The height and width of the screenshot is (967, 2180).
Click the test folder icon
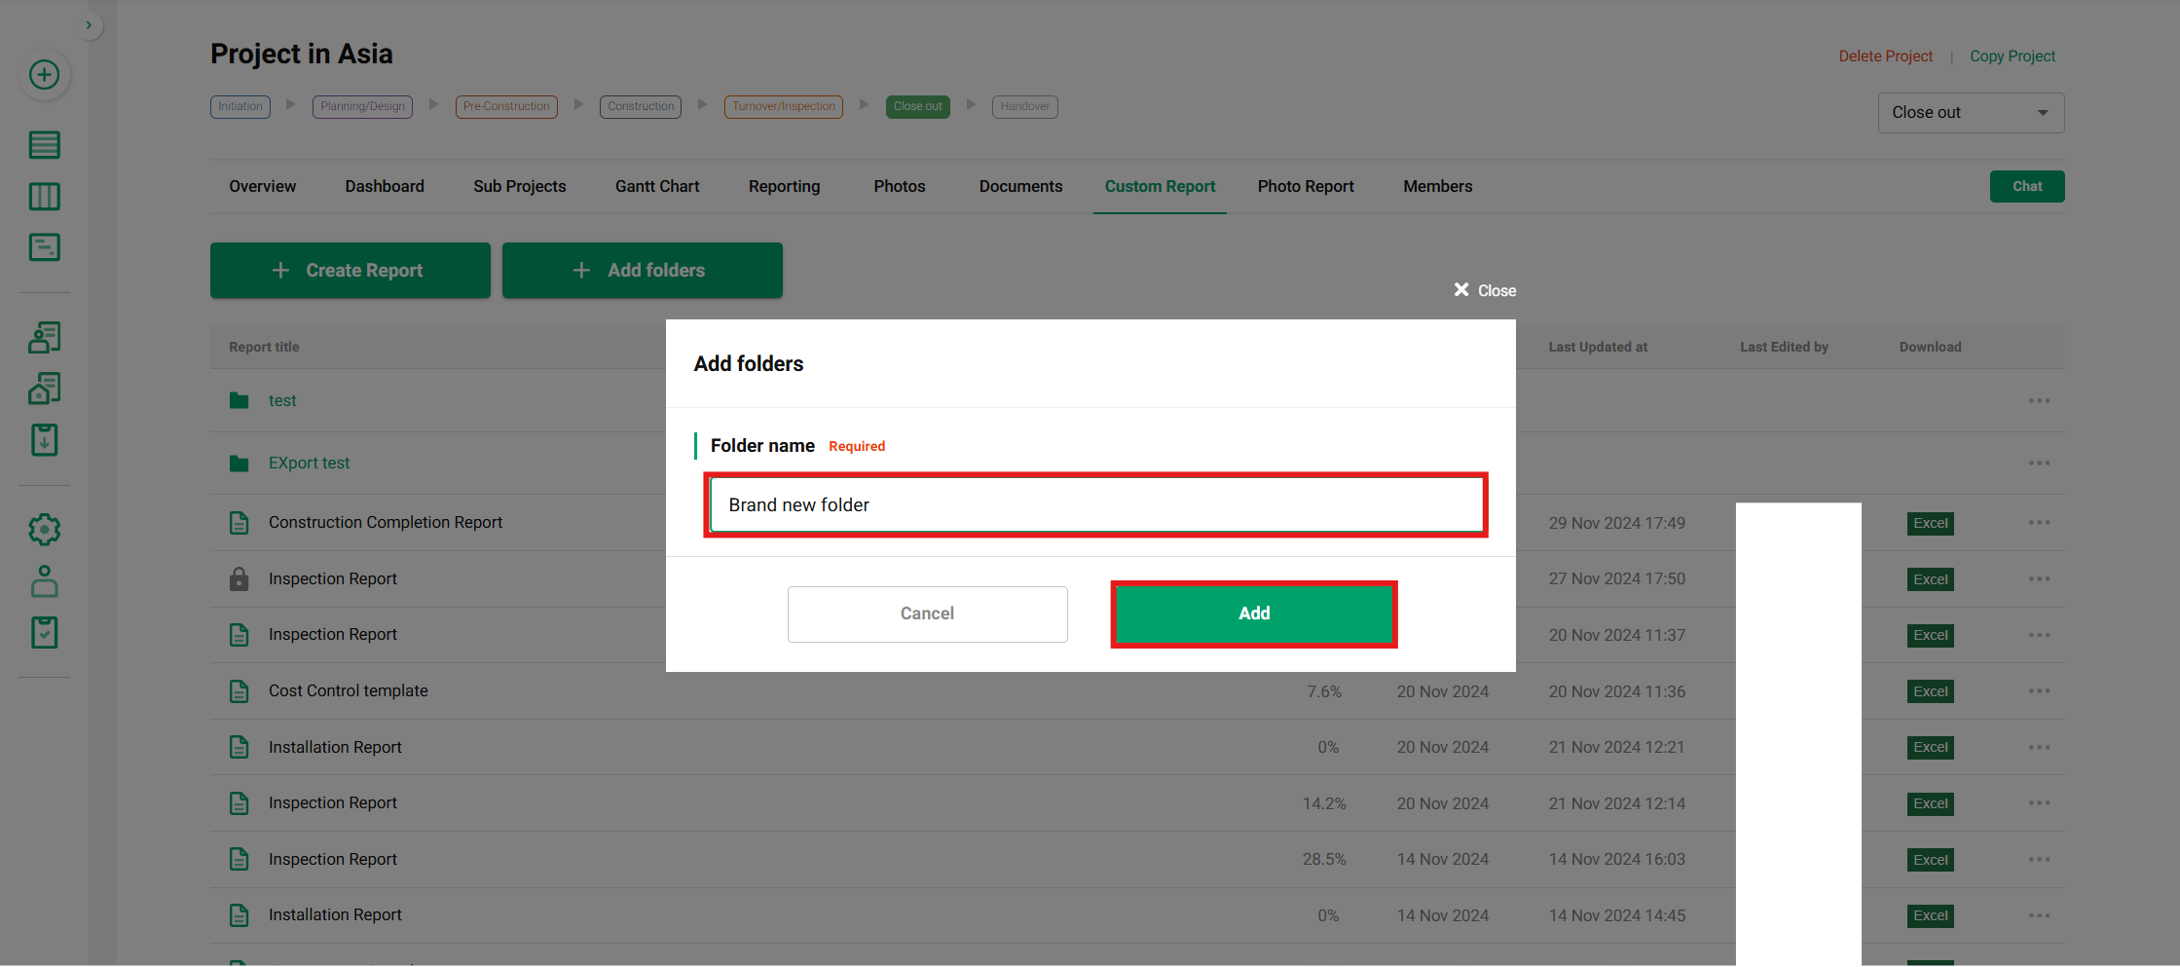tap(239, 400)
